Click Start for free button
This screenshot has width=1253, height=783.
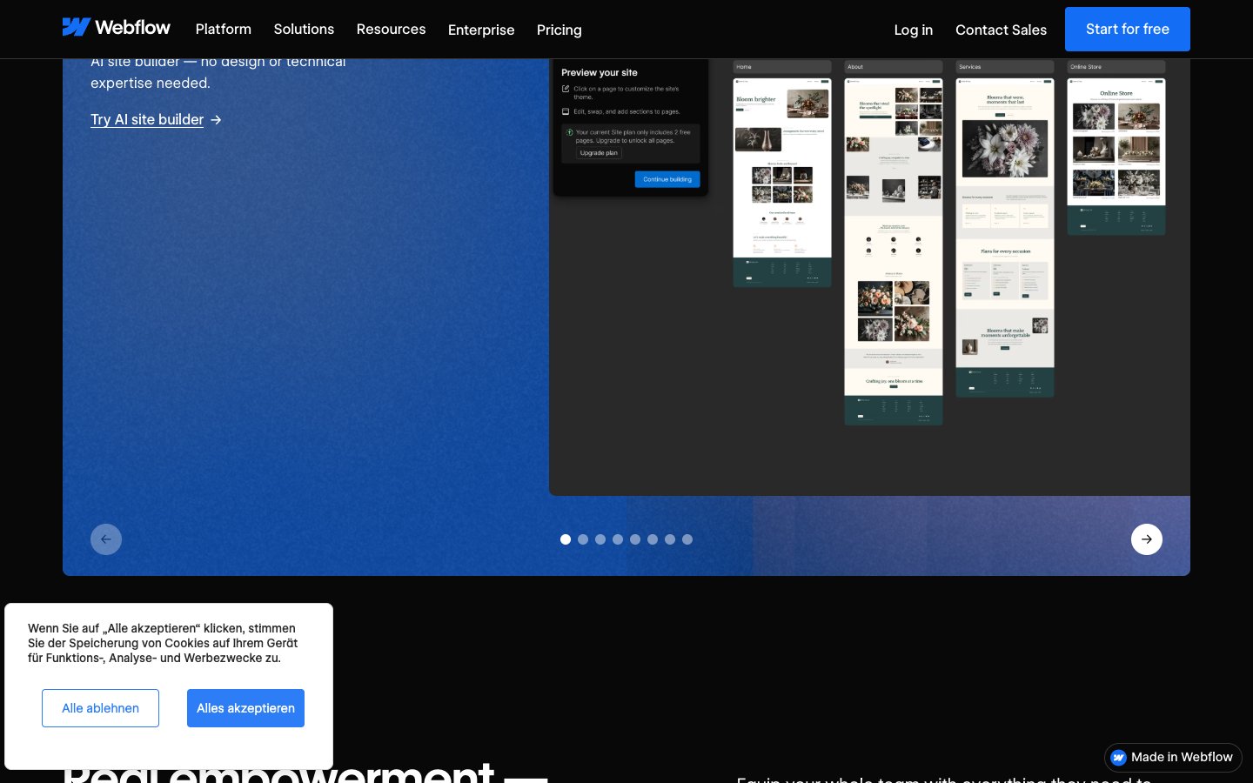pyautogui.click(x=1127, y=30)
